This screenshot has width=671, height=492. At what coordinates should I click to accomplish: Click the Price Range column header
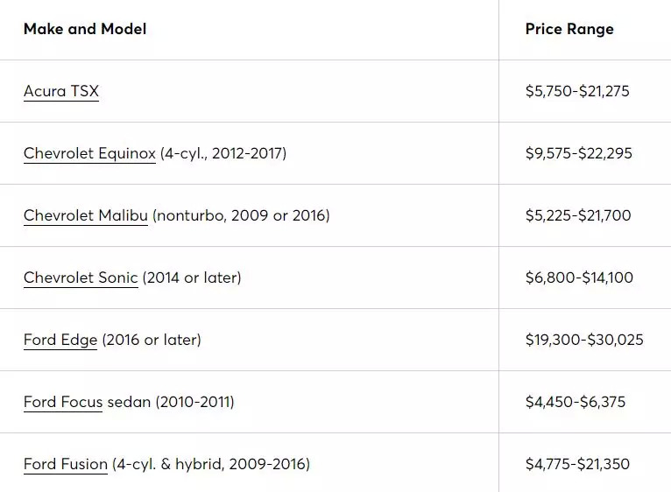click(569, 29)
